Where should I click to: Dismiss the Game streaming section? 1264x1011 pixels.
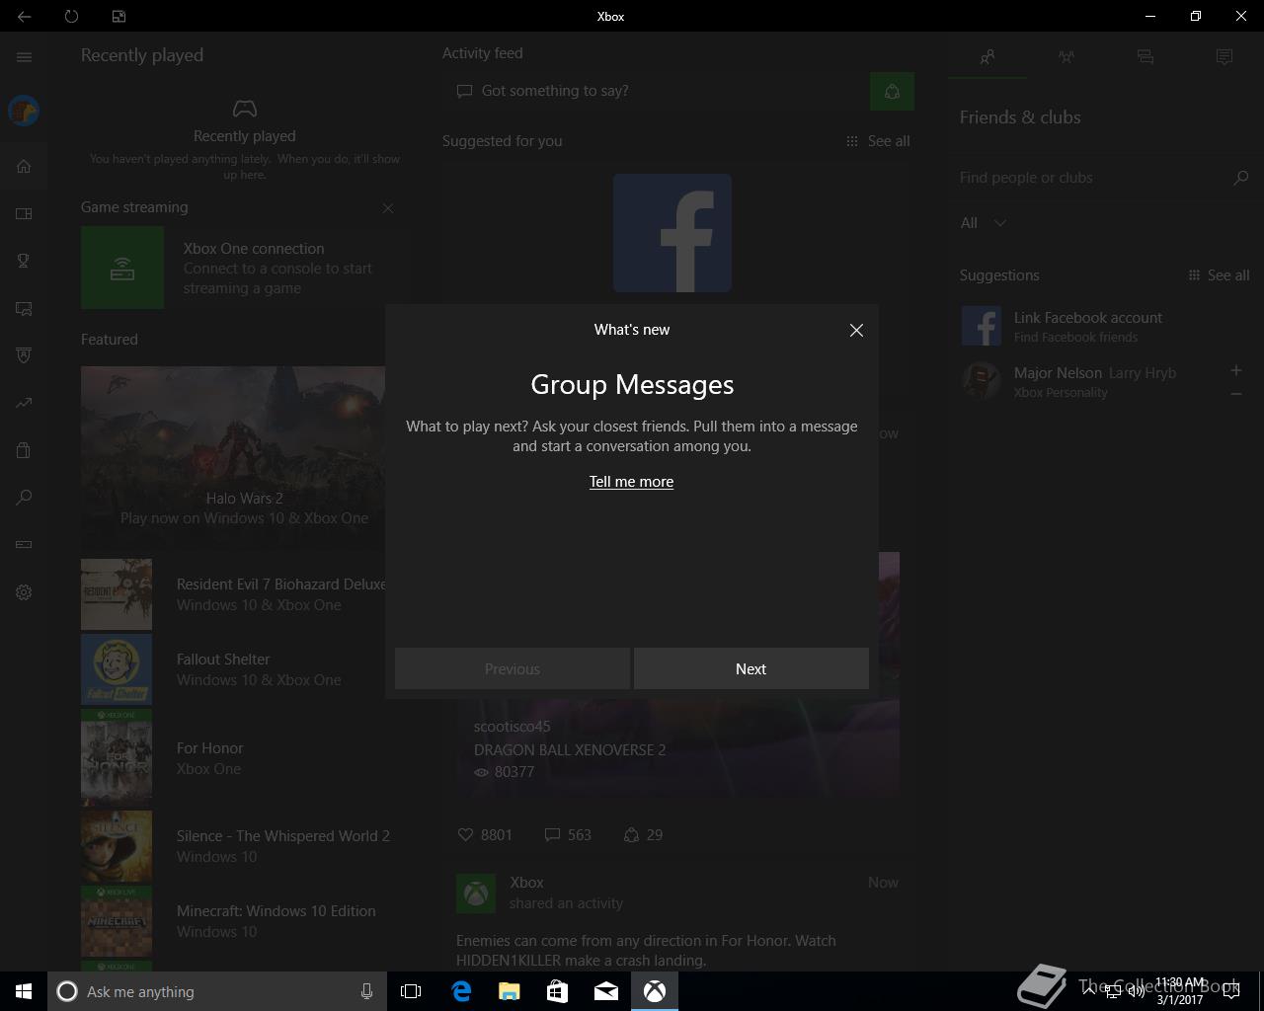tap(388, 208)
